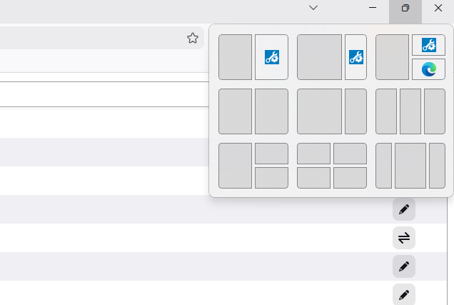Select the app icon zone in the first half-and-half layout
454x305 pixels.
pos(271,57)
